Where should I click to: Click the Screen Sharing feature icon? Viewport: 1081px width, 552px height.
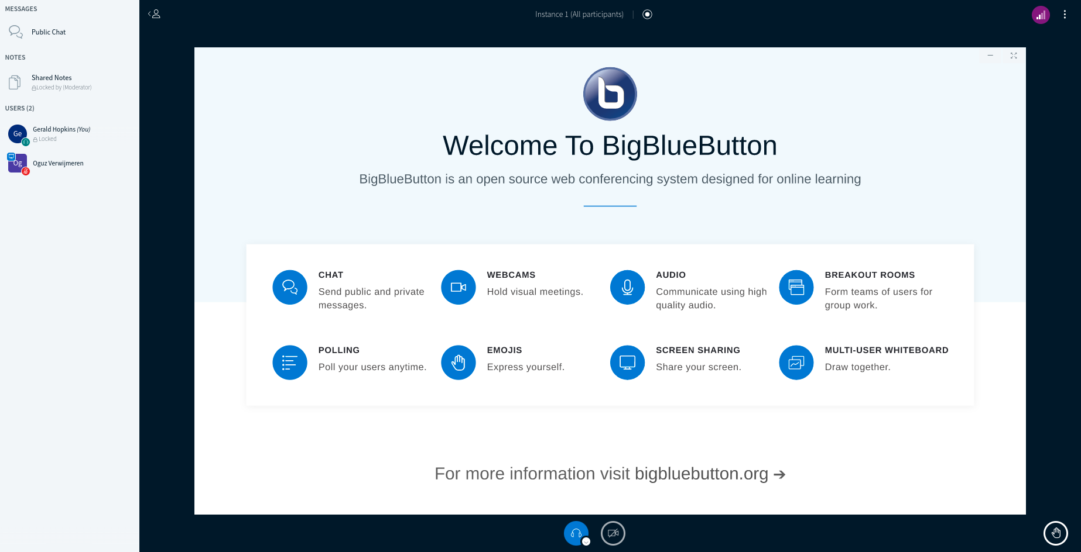[x=627, y=363]
